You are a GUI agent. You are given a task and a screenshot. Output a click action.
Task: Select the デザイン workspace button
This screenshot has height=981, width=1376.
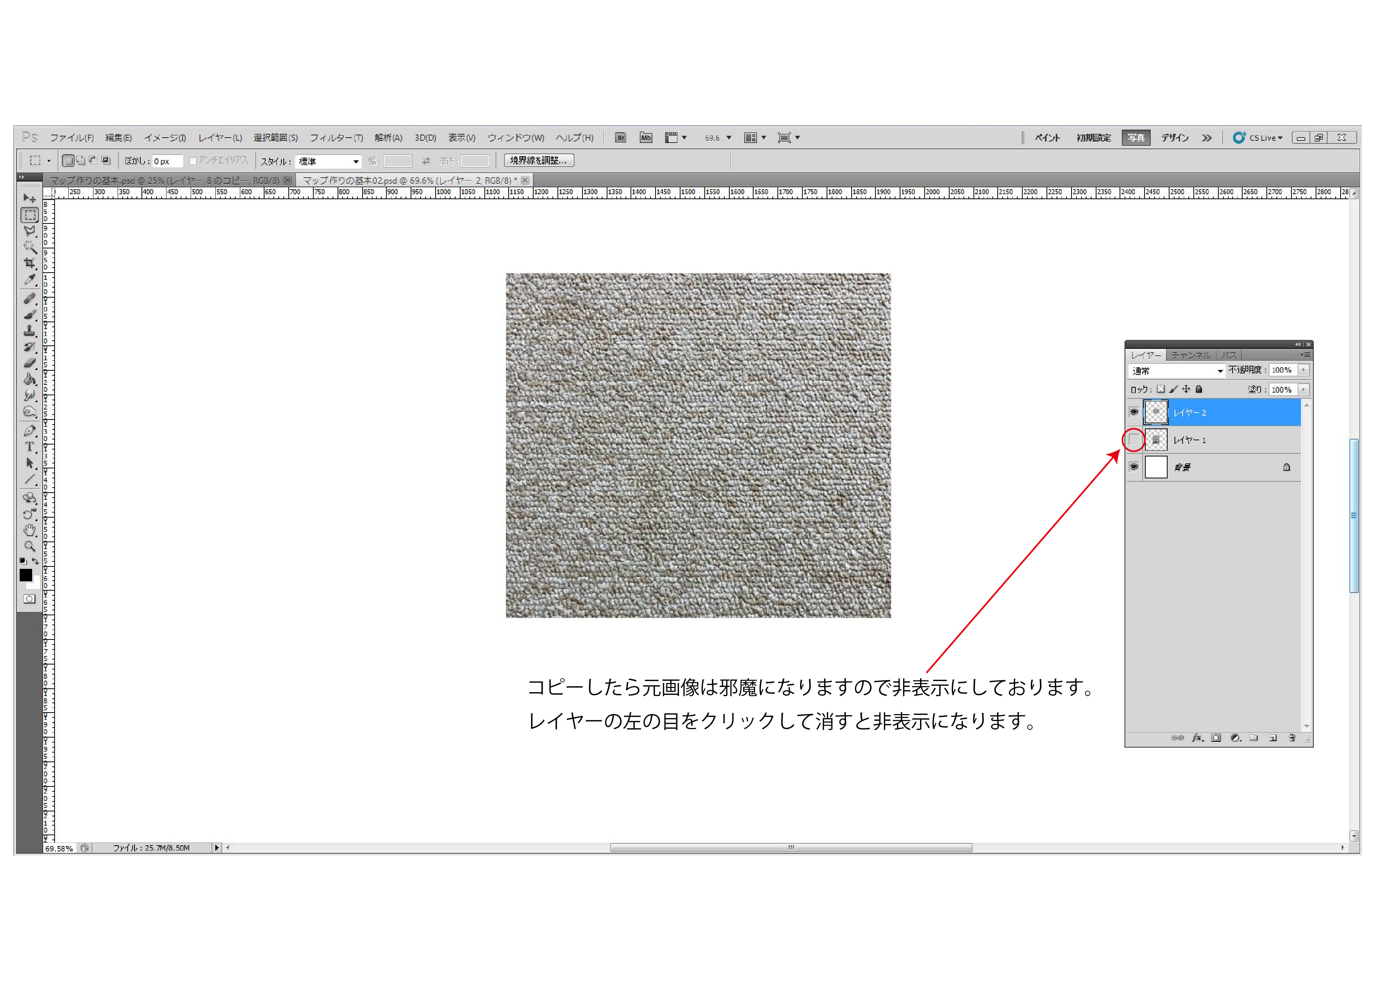tap(1174, 138)
